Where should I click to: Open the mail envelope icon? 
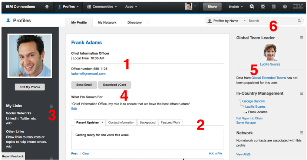point(263,7)
